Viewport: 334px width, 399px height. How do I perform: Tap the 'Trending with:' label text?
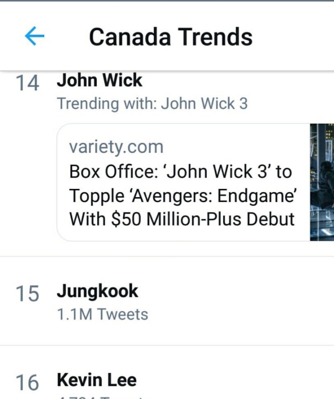click(x=107, y=103)
